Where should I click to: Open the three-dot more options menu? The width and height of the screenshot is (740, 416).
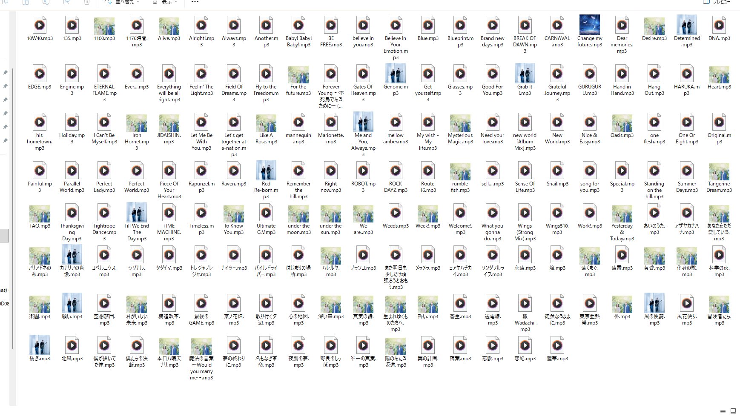(x=195, y=2)
